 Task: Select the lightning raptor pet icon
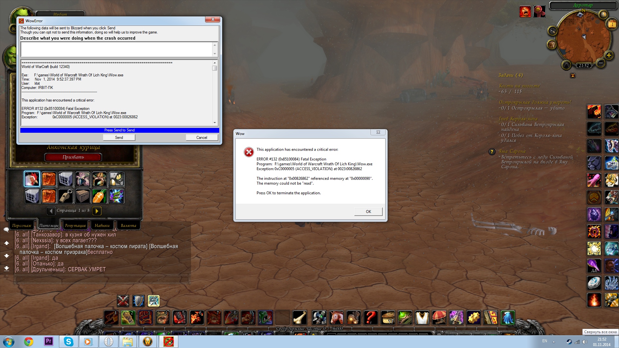point(116,196)
